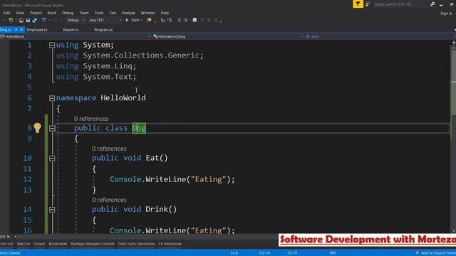Click the Open File folder icon
Screen dimensions: 456x256
click(21, 20)
